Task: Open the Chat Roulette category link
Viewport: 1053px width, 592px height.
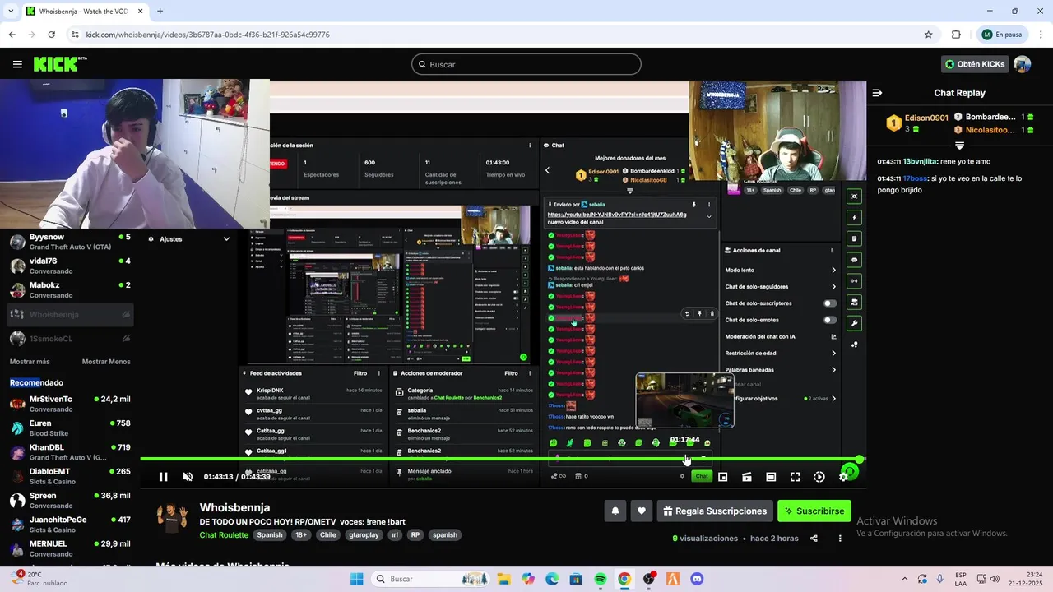Action: tap(224, 534)
